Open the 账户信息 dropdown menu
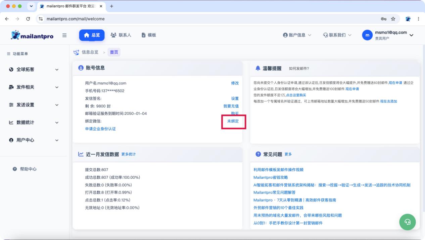The width and height of the screenshot is (425, 240). (297, 35)
